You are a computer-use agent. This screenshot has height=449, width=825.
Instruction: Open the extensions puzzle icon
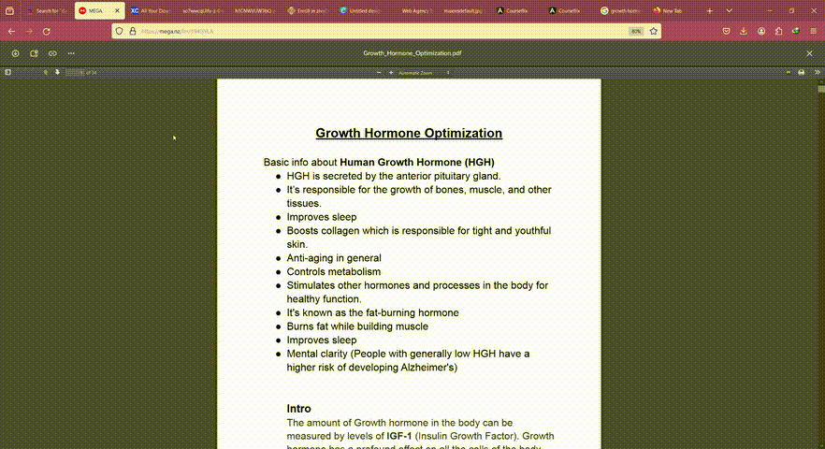[x=778, y=32]
